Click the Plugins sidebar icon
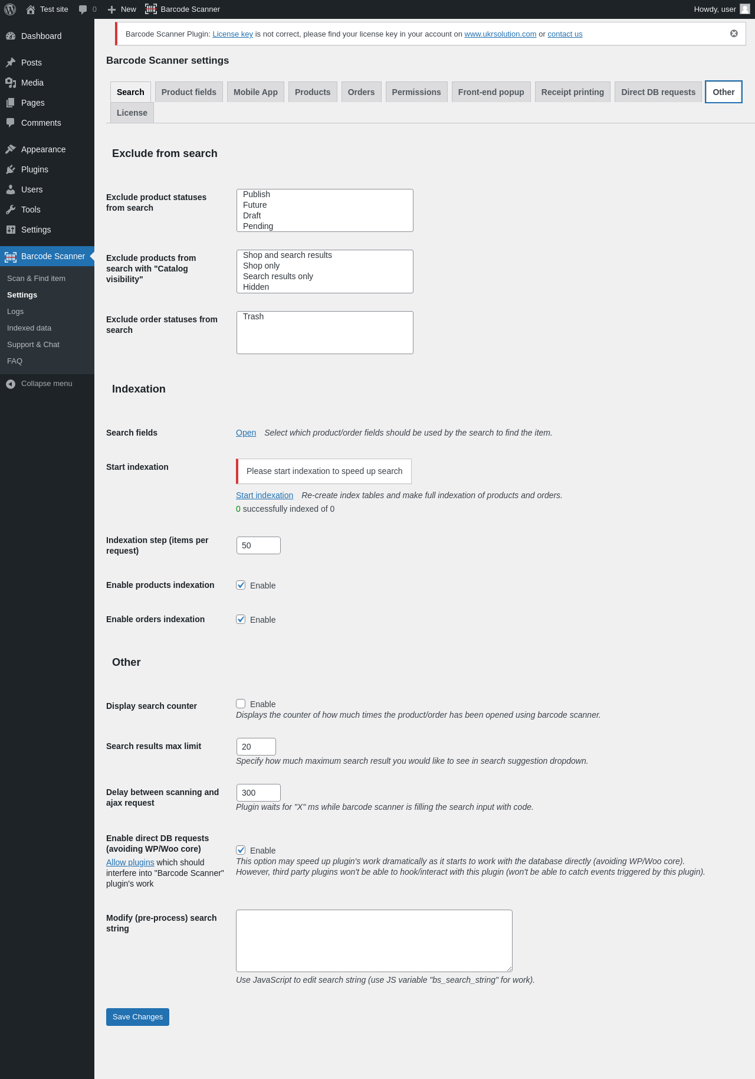 [11, 169]
